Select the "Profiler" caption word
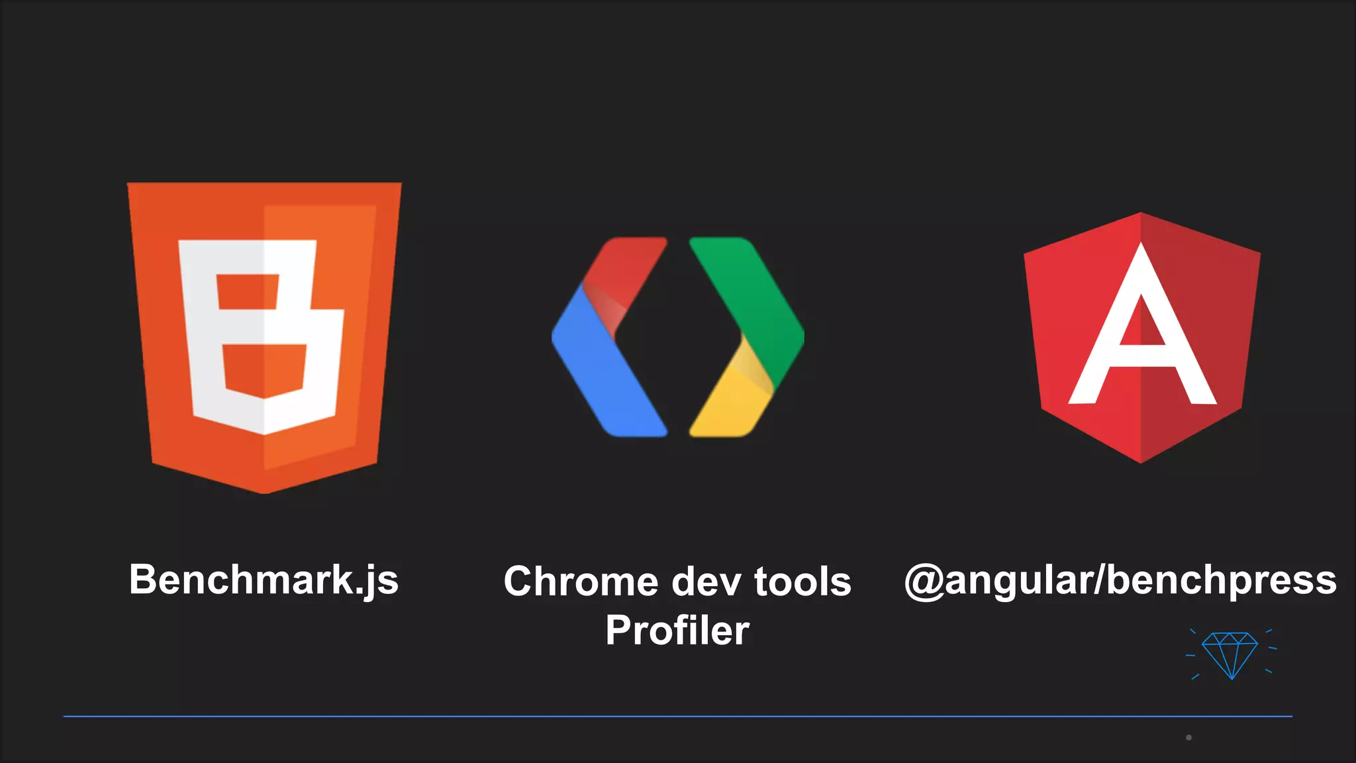 coord(677,630)
